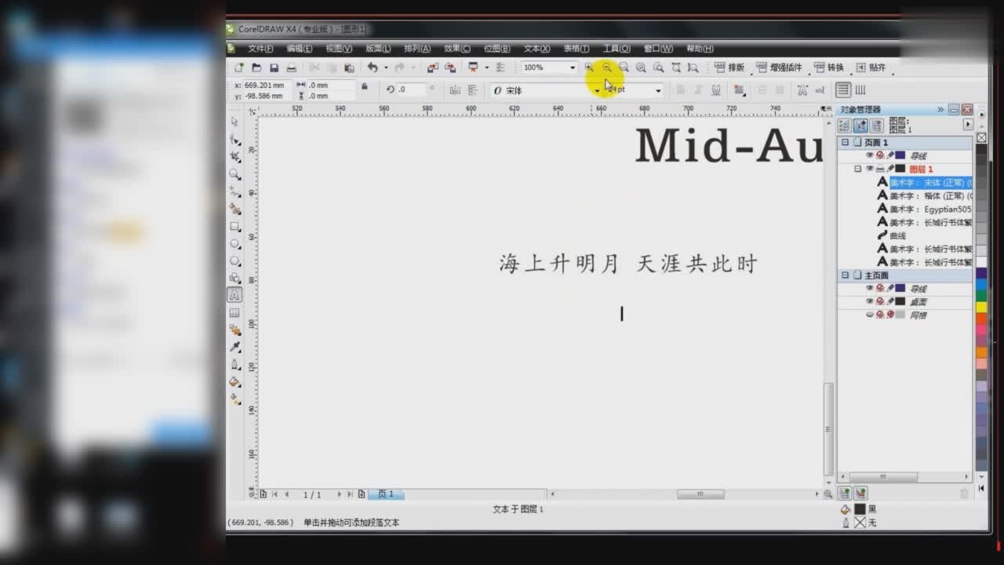Click the 贴齐 toolbar button
Viewport: 1004px width, 565px height.
pyautogui.click(x=871, y=68)
